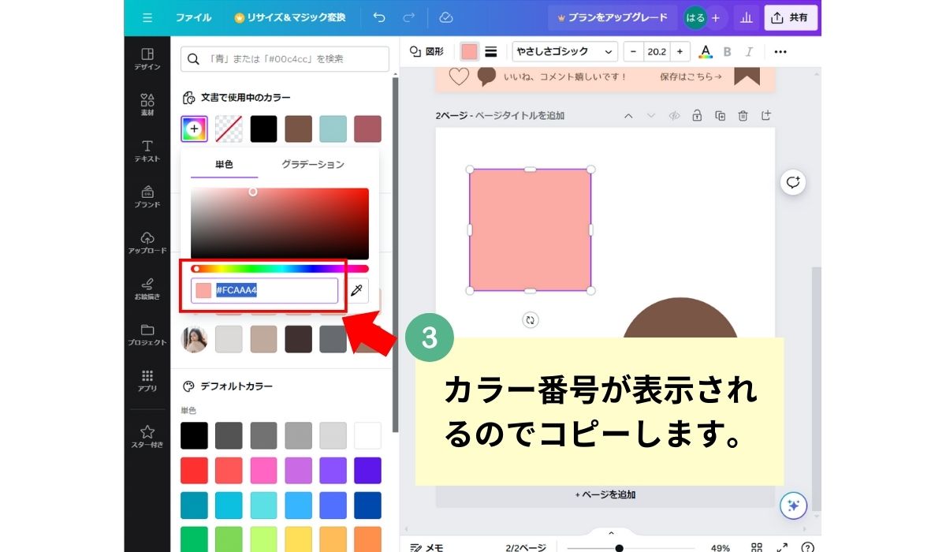Switch to the グラデーション tab
Viewport: 946px width, 552px height.
pos(313,165)
